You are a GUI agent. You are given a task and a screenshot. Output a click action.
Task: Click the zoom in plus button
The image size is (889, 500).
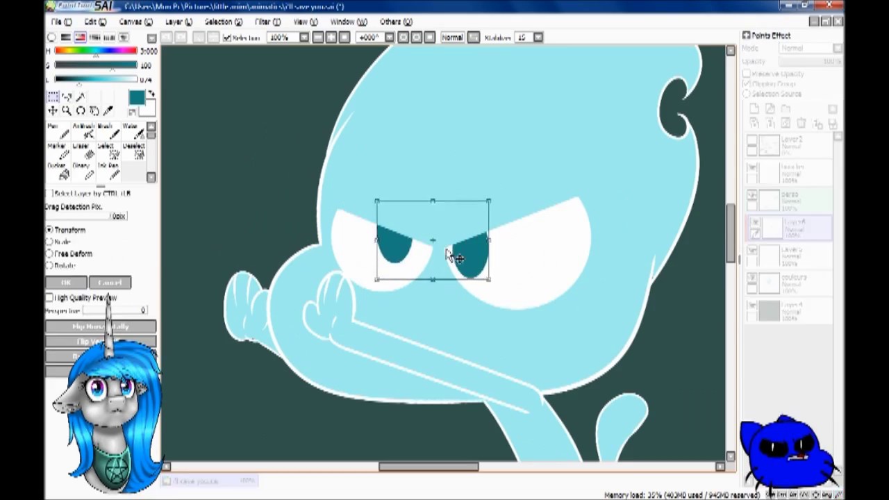(331, 37)
